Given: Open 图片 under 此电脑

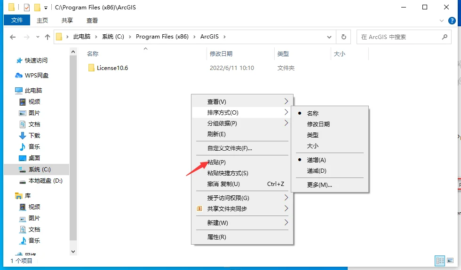Looking at the screenshot, I should coord(30,113).
